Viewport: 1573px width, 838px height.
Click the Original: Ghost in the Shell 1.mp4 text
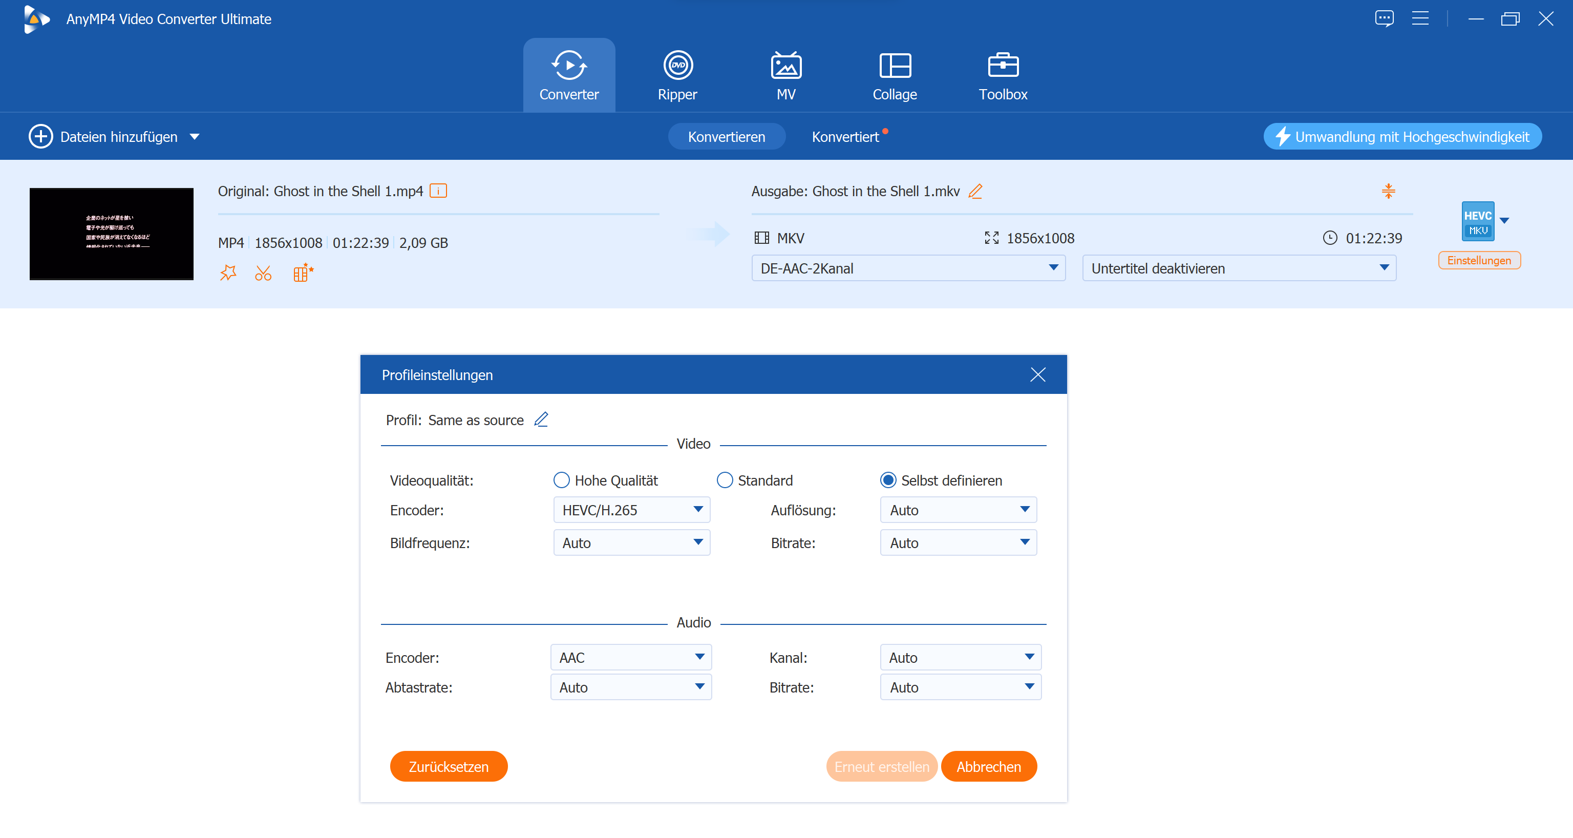tap(321, 191)
